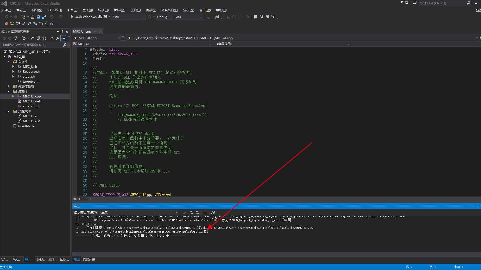The height and width of the screenshot is (270, 481).
Task: Expand the MFC_UI.cpp tree node
Action: pos(13,96)
